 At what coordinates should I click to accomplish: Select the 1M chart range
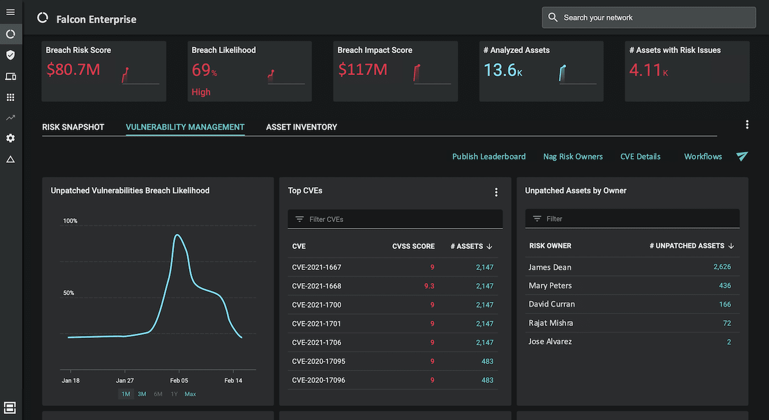coord(126,394)
